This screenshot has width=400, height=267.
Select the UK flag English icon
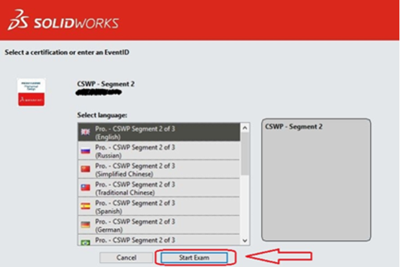tap(85, 132)
